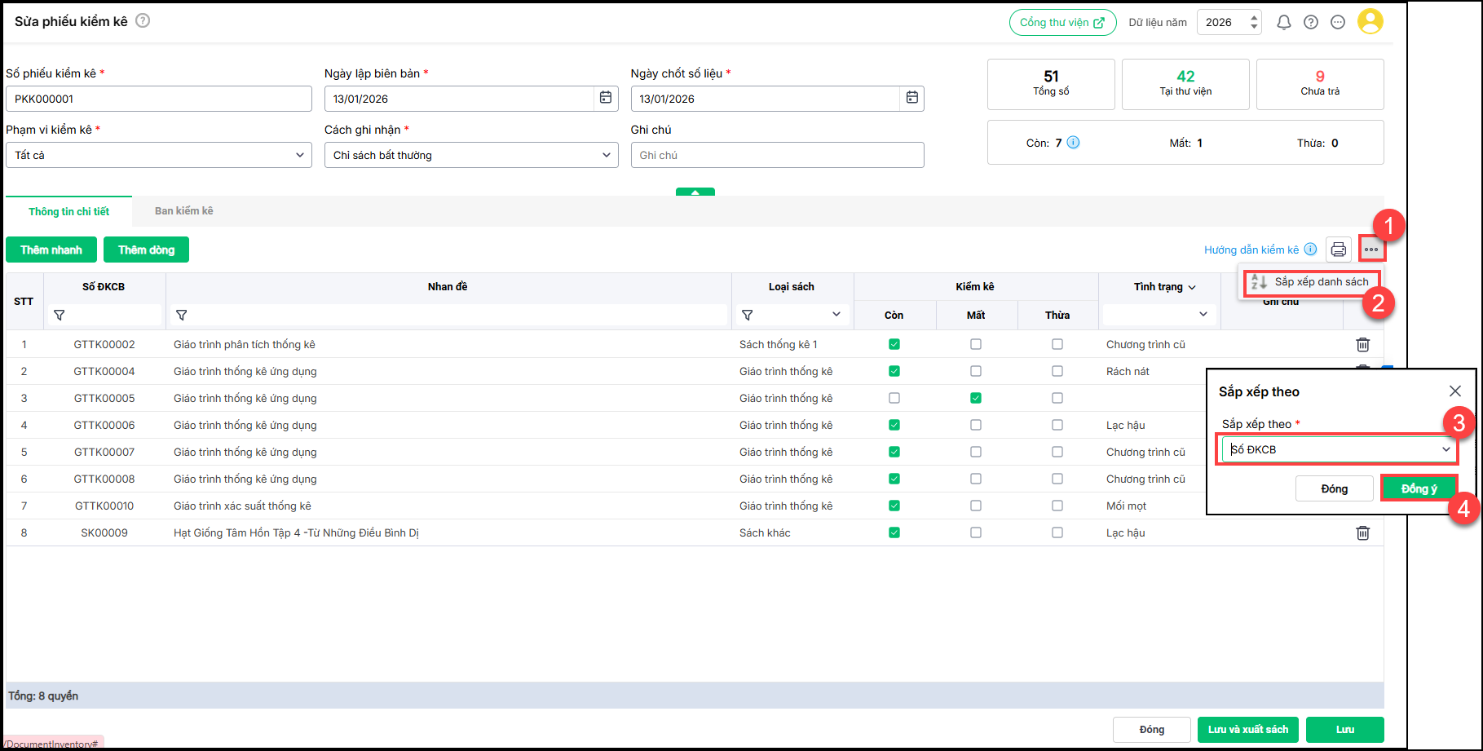
Task: Open the Cách ghi nhận dropdown
Action: (x=471, y=155)
